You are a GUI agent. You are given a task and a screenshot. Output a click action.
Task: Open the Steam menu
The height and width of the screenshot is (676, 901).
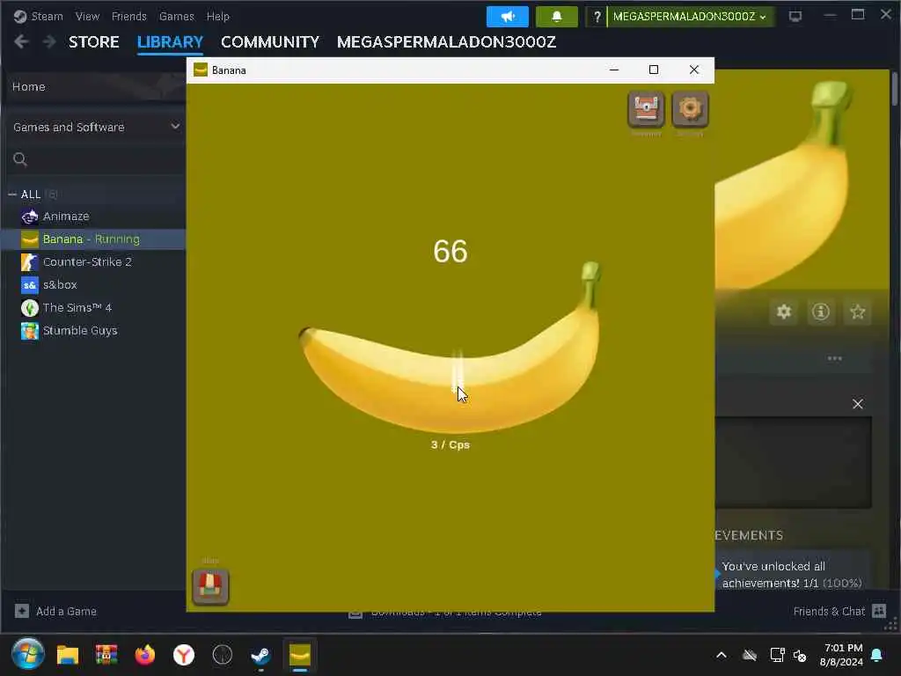coord(39,16)
